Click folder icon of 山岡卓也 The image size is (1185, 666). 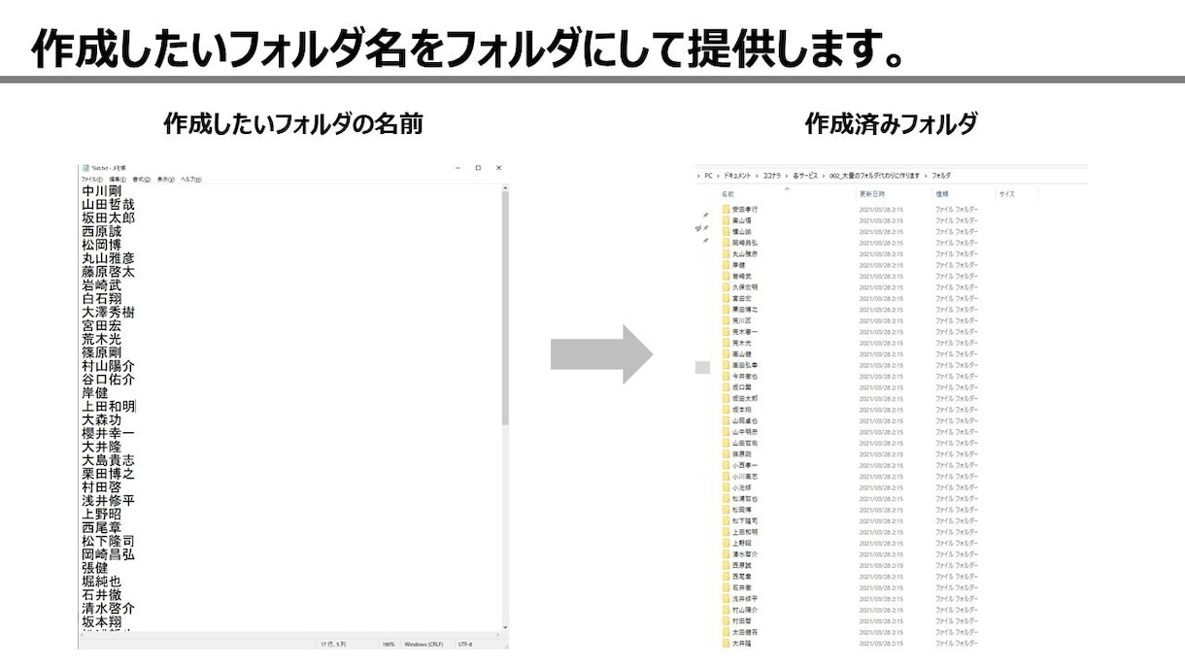(726, 420)
